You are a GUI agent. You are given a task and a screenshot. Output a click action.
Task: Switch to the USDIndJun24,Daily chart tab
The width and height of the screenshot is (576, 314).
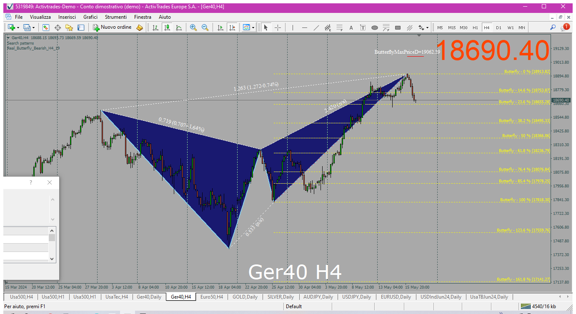[441, 297]
